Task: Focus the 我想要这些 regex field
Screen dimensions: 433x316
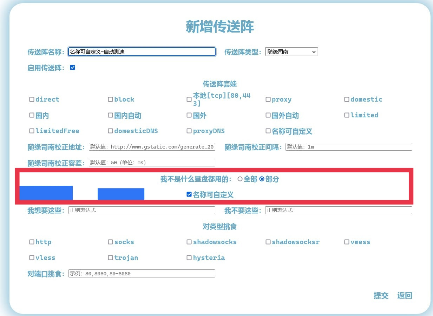Action: [142, 210]
